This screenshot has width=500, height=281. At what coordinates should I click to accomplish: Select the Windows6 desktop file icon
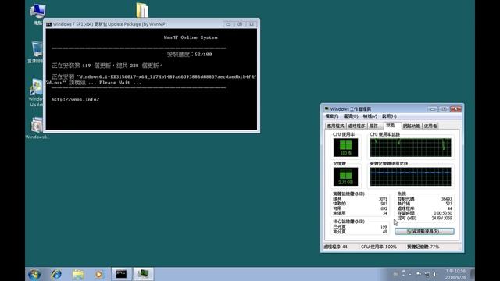37,128
